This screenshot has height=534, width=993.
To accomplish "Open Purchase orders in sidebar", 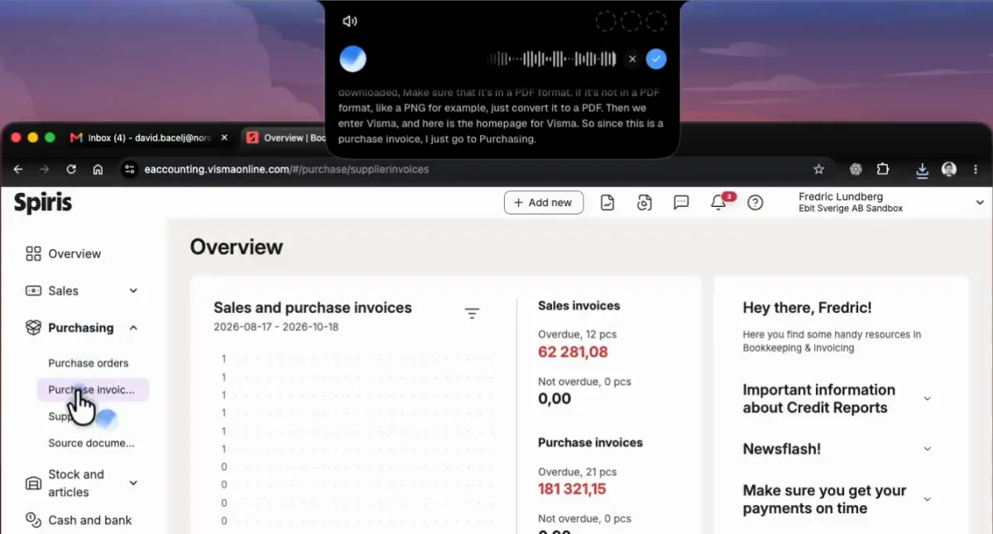I will pyautogui.click(x=89, y=363).
